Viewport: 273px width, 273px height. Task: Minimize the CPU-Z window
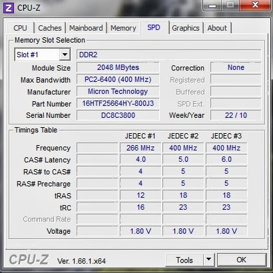point(212,6)
